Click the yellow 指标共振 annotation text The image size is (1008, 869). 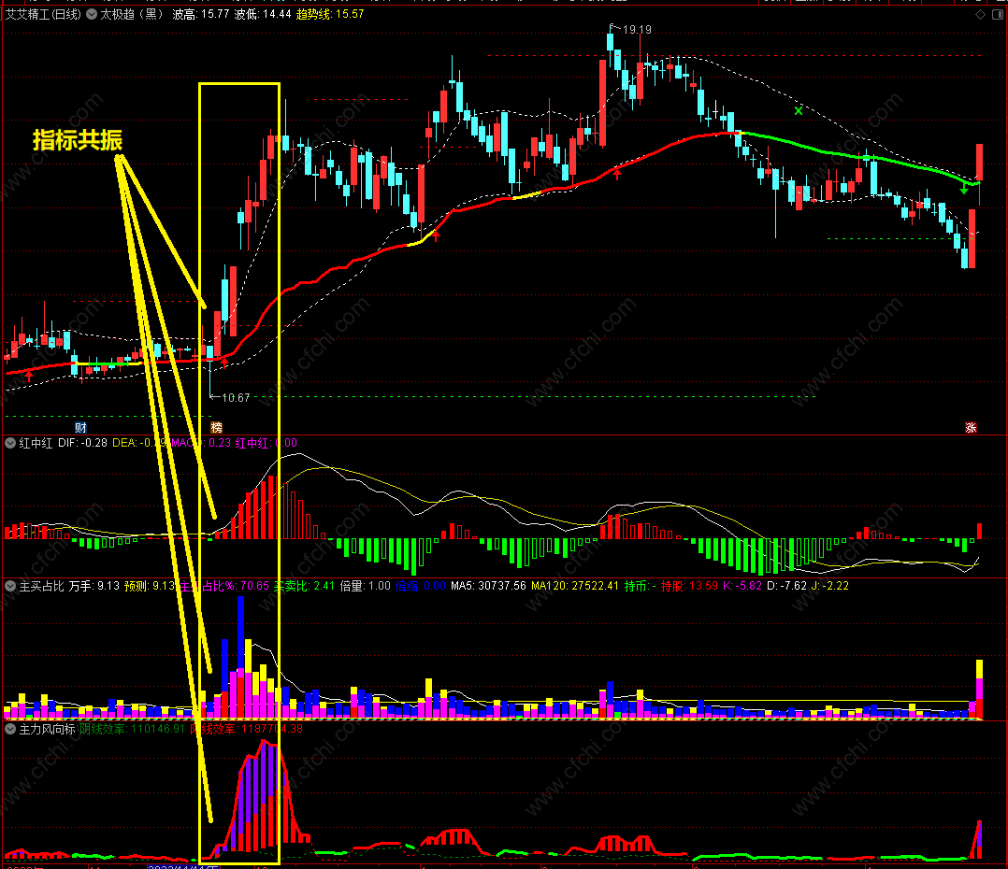pyautogui.click(x=78, y=140)
